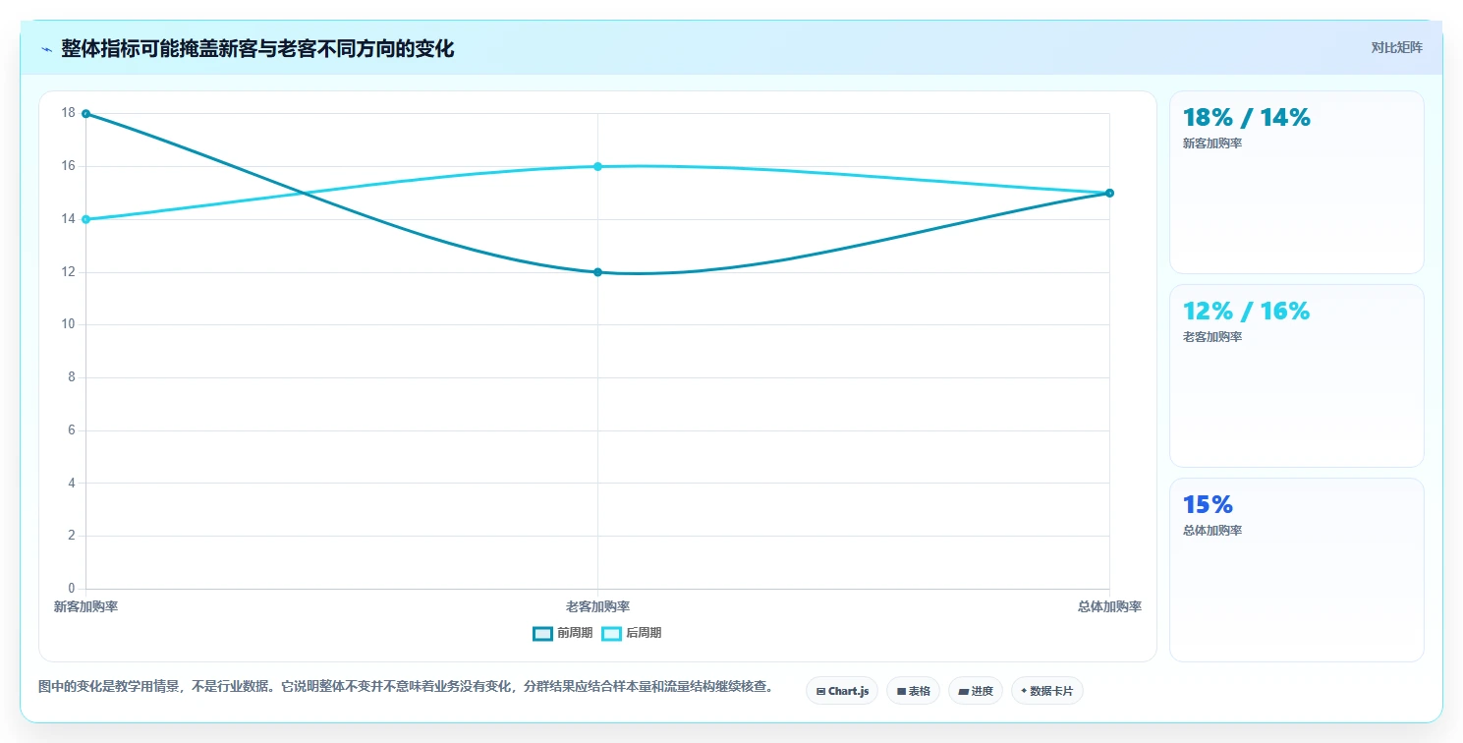Click the 表格 tag button
The image size is (1463, 743).
click(913, 691)
